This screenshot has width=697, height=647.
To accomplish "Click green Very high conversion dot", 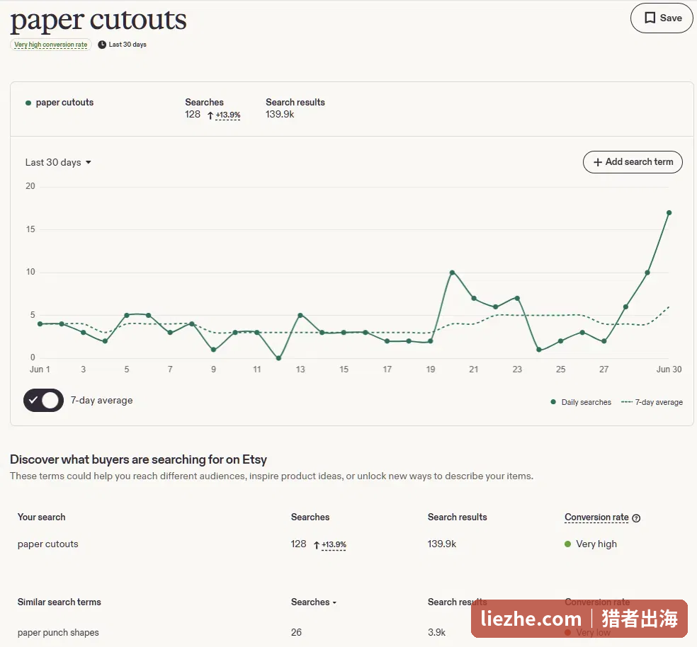I will tap(567, 544).
